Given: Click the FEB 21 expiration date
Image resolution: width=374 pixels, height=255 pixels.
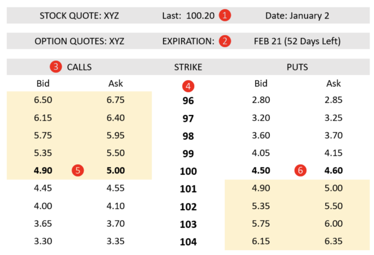Looking at the screenshot, I should point(297,41).
